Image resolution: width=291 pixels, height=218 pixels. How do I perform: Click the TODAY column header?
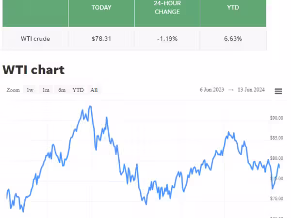click(101, 8)
